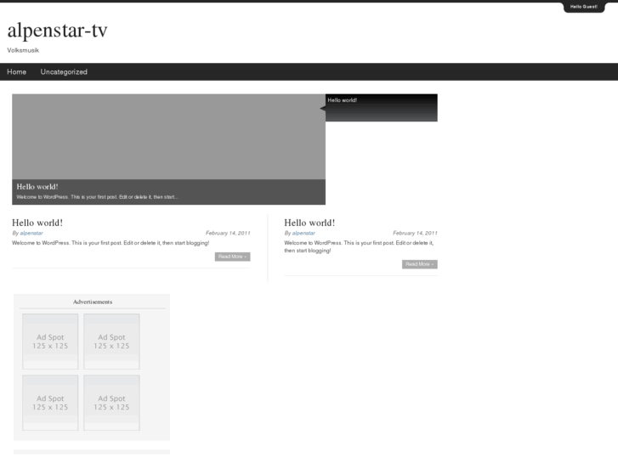618x463 pixels.
Task: Open the alpenstar-tv site title
Action: [57, 31]
